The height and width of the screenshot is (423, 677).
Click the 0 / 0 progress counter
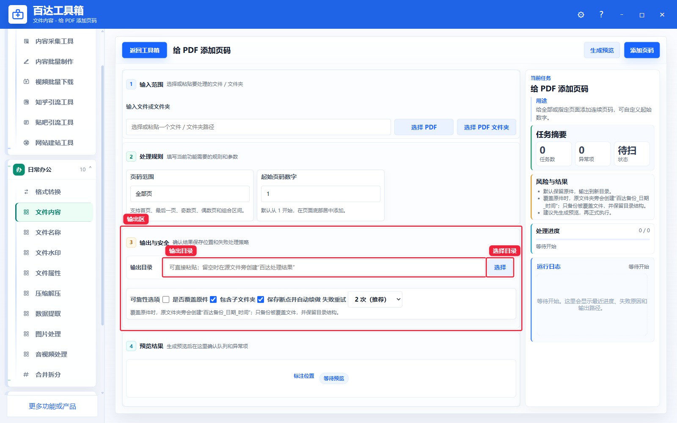[x=644, y=231]
